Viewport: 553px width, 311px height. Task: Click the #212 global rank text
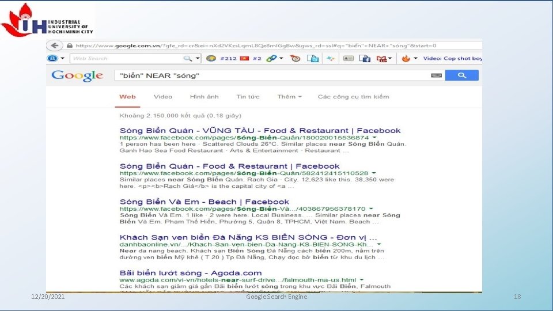click(x=228, y=58)
